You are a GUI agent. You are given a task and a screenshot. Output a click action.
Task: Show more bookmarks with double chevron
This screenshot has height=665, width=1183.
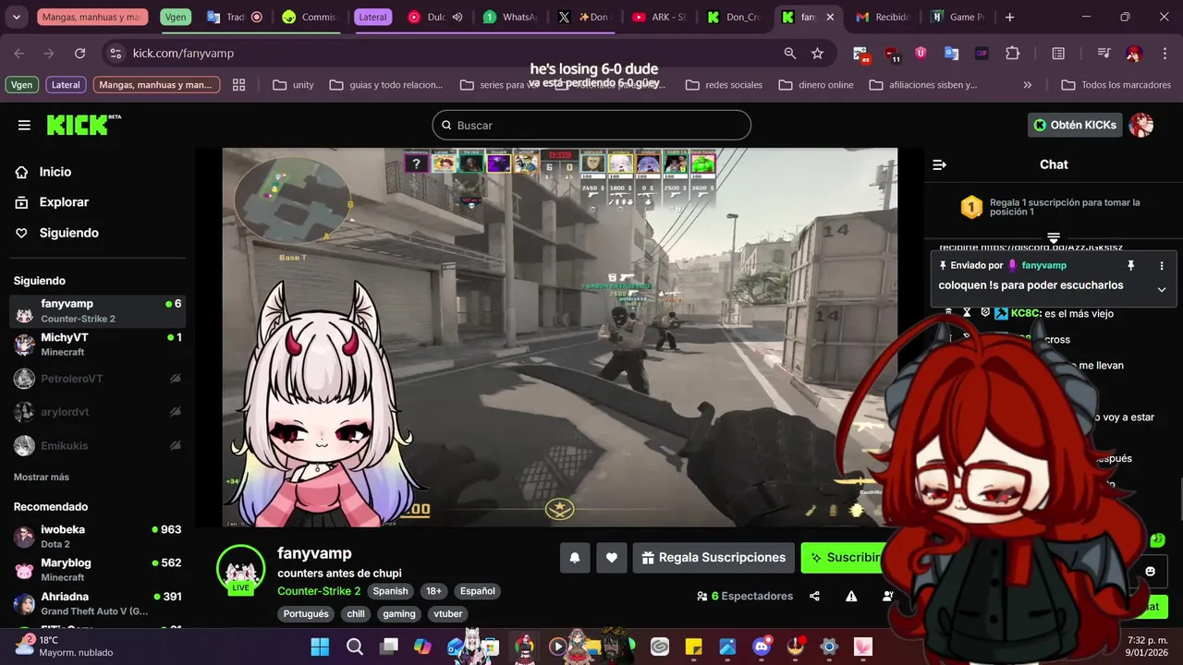1027,85
